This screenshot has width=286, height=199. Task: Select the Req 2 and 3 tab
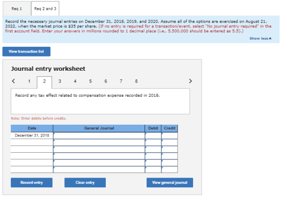45,9
